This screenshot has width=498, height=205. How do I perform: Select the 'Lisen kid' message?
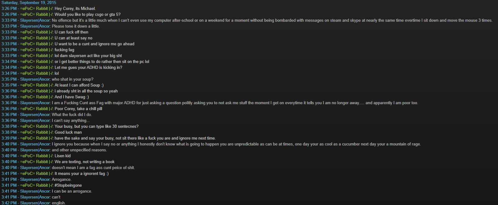[x=63, y=156]
